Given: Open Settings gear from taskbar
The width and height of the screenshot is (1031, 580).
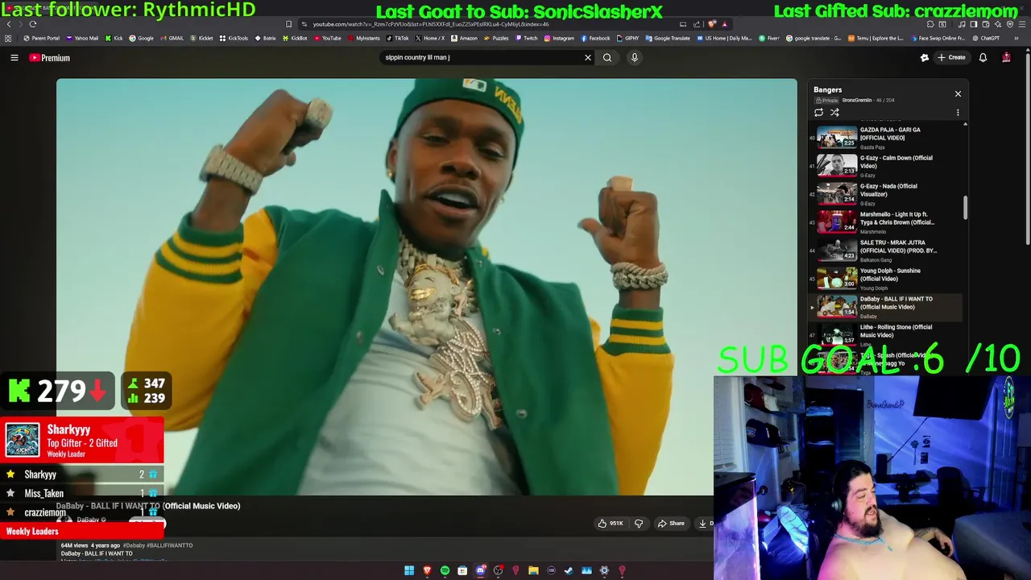Looking at the screenshot, I should coord(604,570).
